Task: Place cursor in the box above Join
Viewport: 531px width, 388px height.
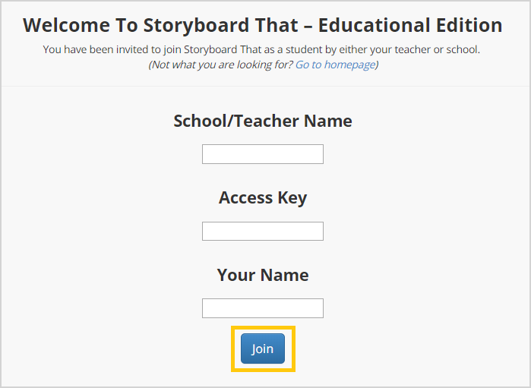Action: pyautogui.click(x=263, y=308)
